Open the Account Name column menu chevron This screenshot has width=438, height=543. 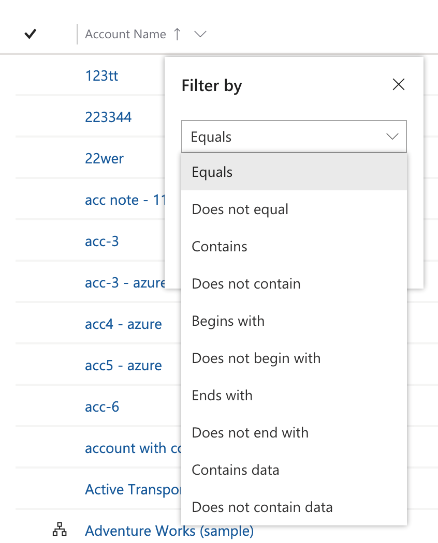tap(200, 34)
